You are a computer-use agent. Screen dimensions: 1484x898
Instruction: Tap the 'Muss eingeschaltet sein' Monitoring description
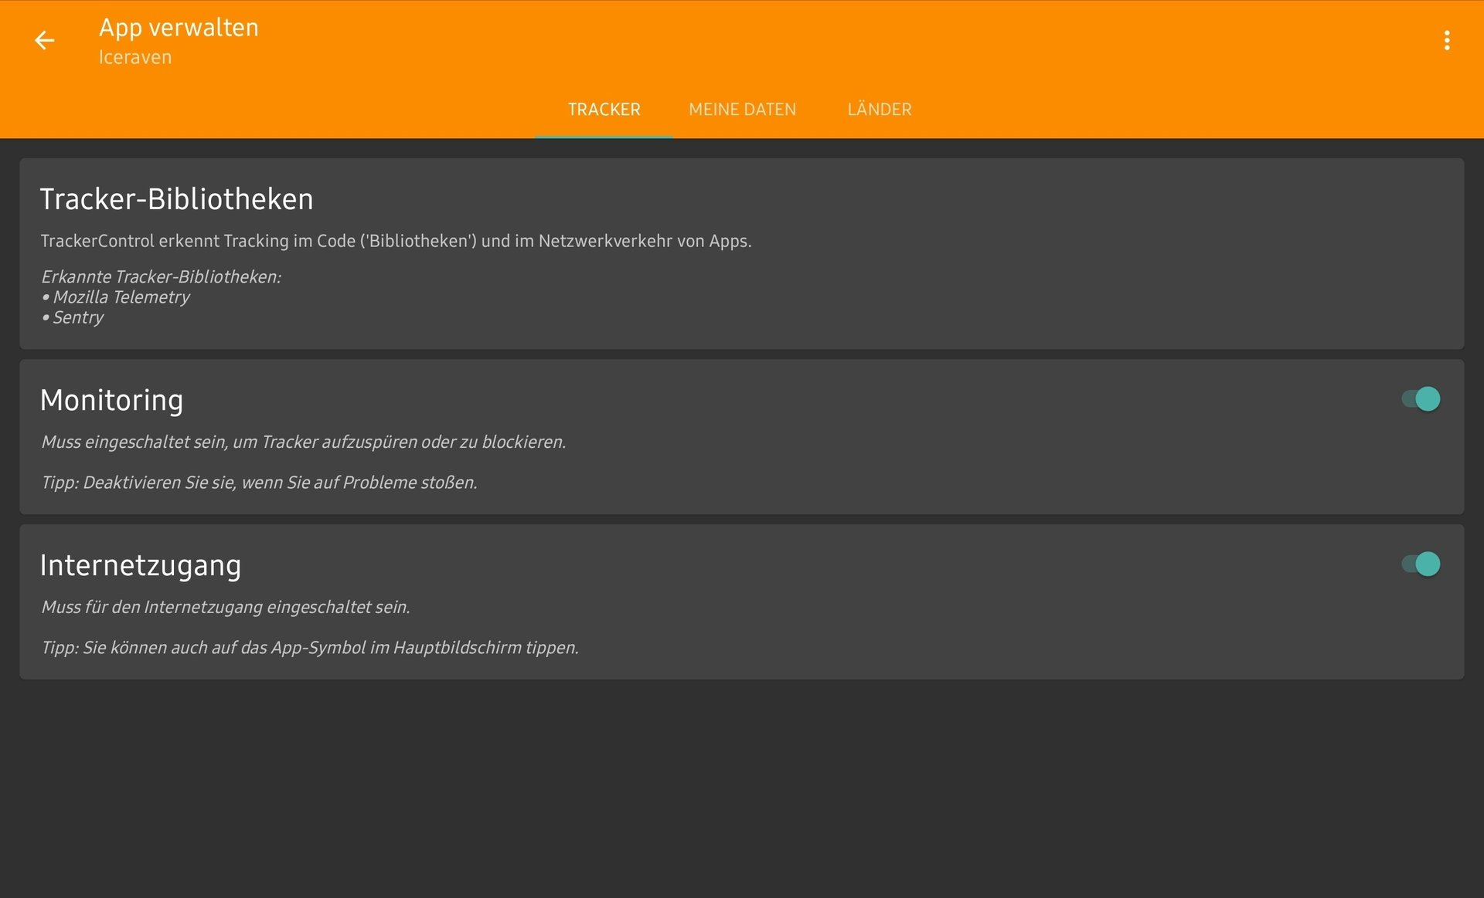click(303, 442)
